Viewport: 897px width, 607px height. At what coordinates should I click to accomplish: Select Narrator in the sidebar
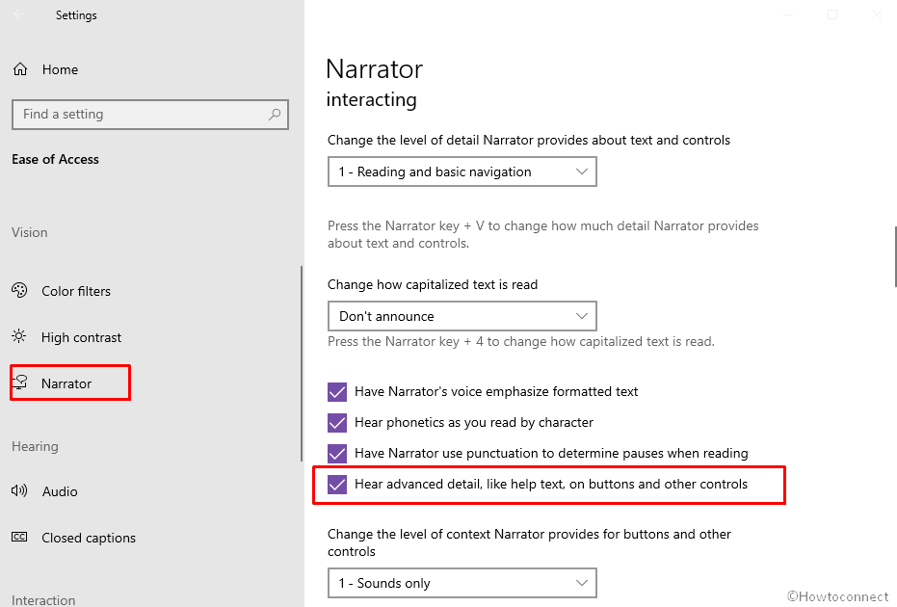66,383
